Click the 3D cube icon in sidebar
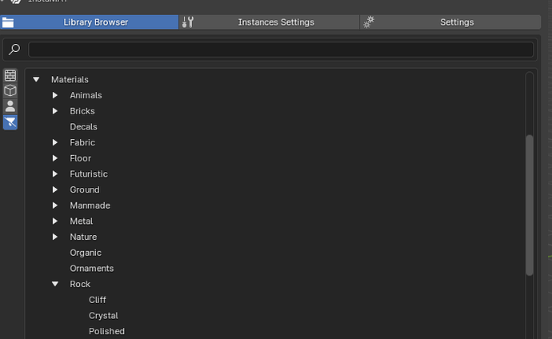Viewport: 552px width, 339px height. 10,90
